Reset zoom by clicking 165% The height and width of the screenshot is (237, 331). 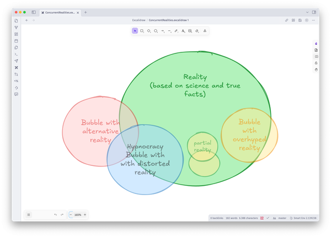[78, 214]
